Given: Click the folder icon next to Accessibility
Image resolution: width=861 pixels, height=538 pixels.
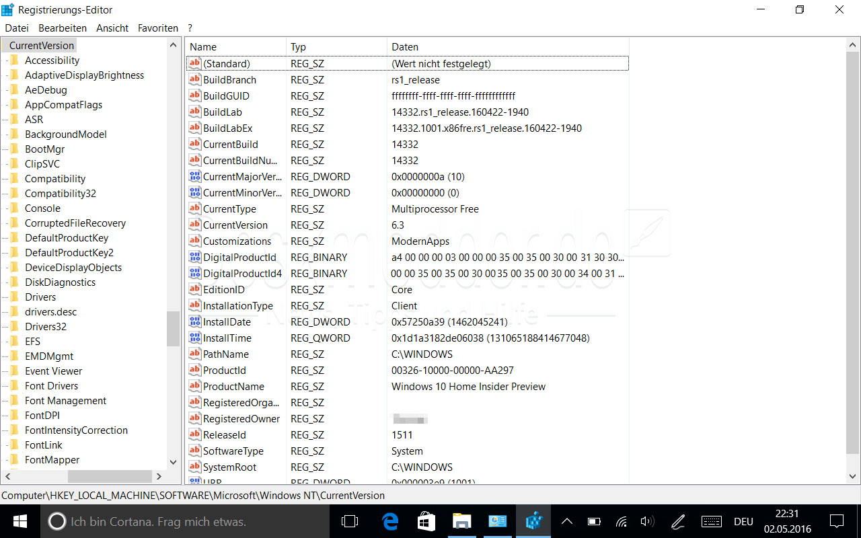Looking at the screenshot, I should [14, 60].
